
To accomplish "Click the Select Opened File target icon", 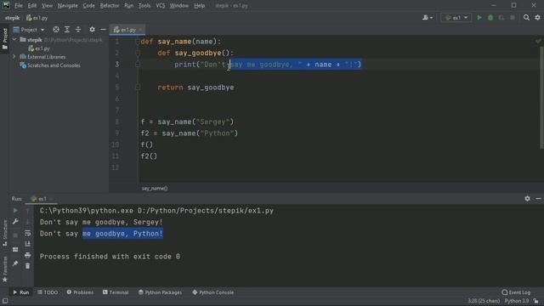I will pyautogui.click(x=56, y=30).
